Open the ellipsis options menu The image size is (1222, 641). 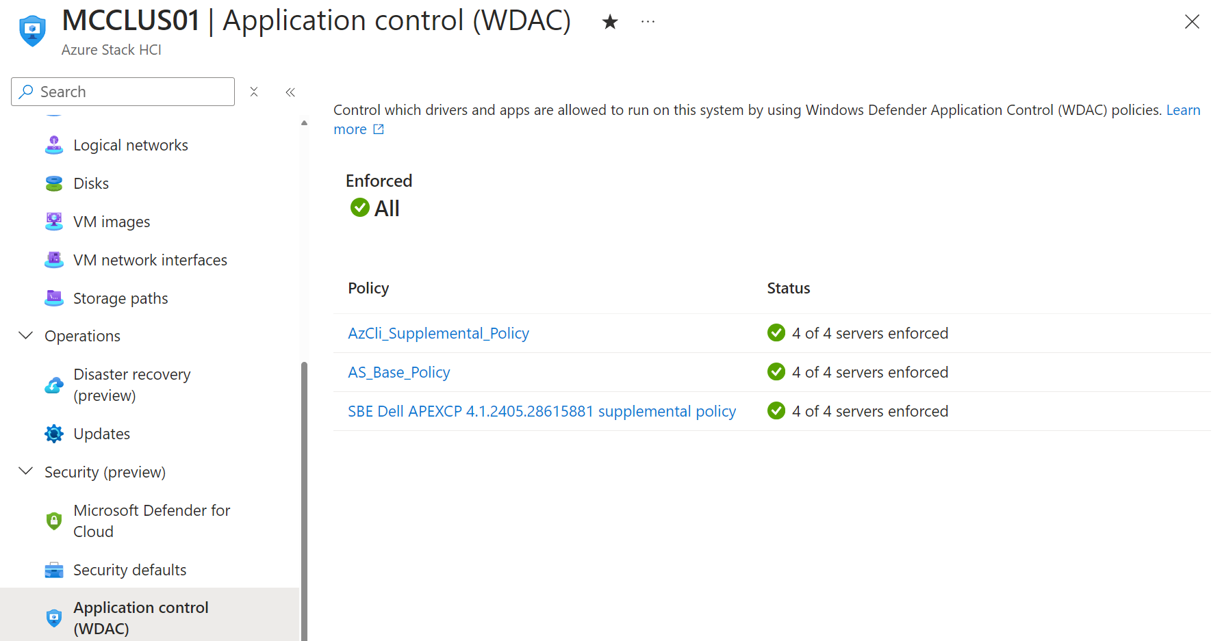[x=648, y=21]
